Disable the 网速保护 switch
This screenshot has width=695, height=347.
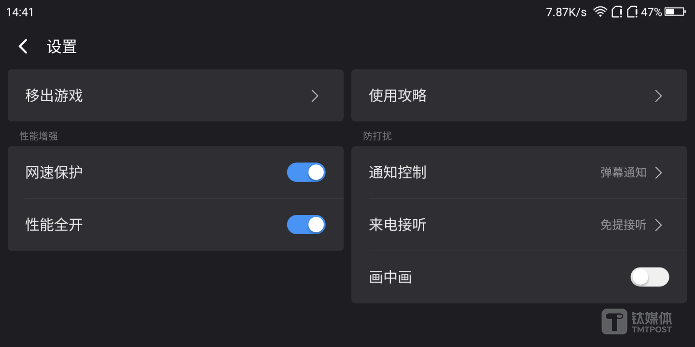point(306,172)
